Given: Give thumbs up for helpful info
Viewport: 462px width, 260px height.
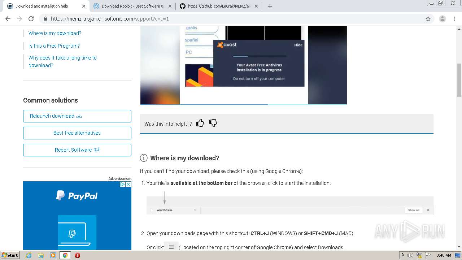Looking at the screenshot, I should tap(200, 123).
